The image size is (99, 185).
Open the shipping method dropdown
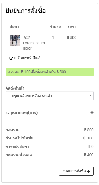click(50, 96)
